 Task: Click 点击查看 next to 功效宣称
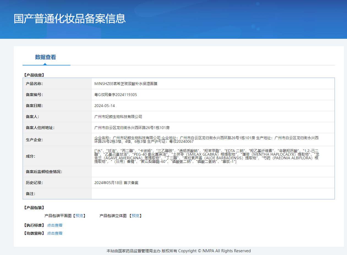(x=55, y=233)
